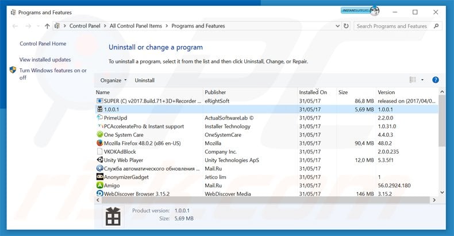The width and height of the screenshot is (454, 236).
Task: Click the Mail.Ru update service icon
Action: [x=99, y=168]
